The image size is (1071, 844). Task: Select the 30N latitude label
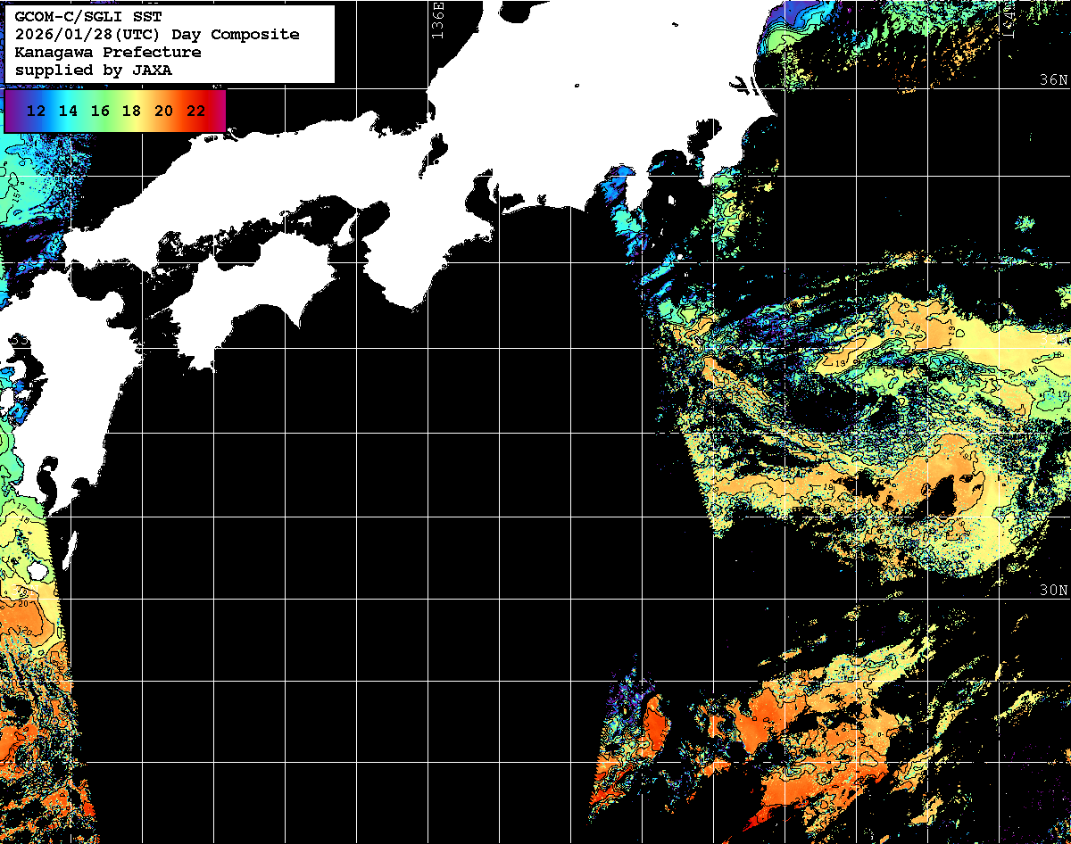pyautogui.click(x=1053, y=591)
